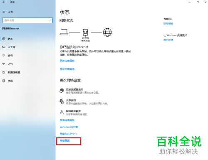Open the 查看网络属性 link
Image resolution: width=208 pixels, height=160 pixels.
click(67, 120)
